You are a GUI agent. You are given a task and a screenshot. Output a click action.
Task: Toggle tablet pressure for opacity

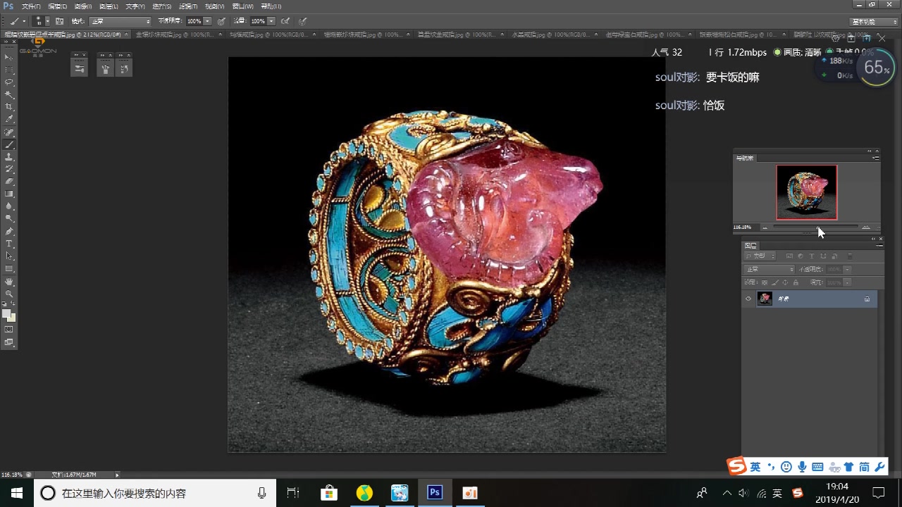tap(222, 22)
